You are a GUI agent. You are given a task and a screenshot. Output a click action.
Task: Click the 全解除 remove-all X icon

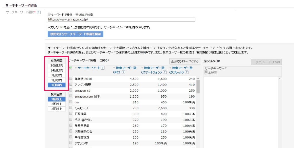206,72
